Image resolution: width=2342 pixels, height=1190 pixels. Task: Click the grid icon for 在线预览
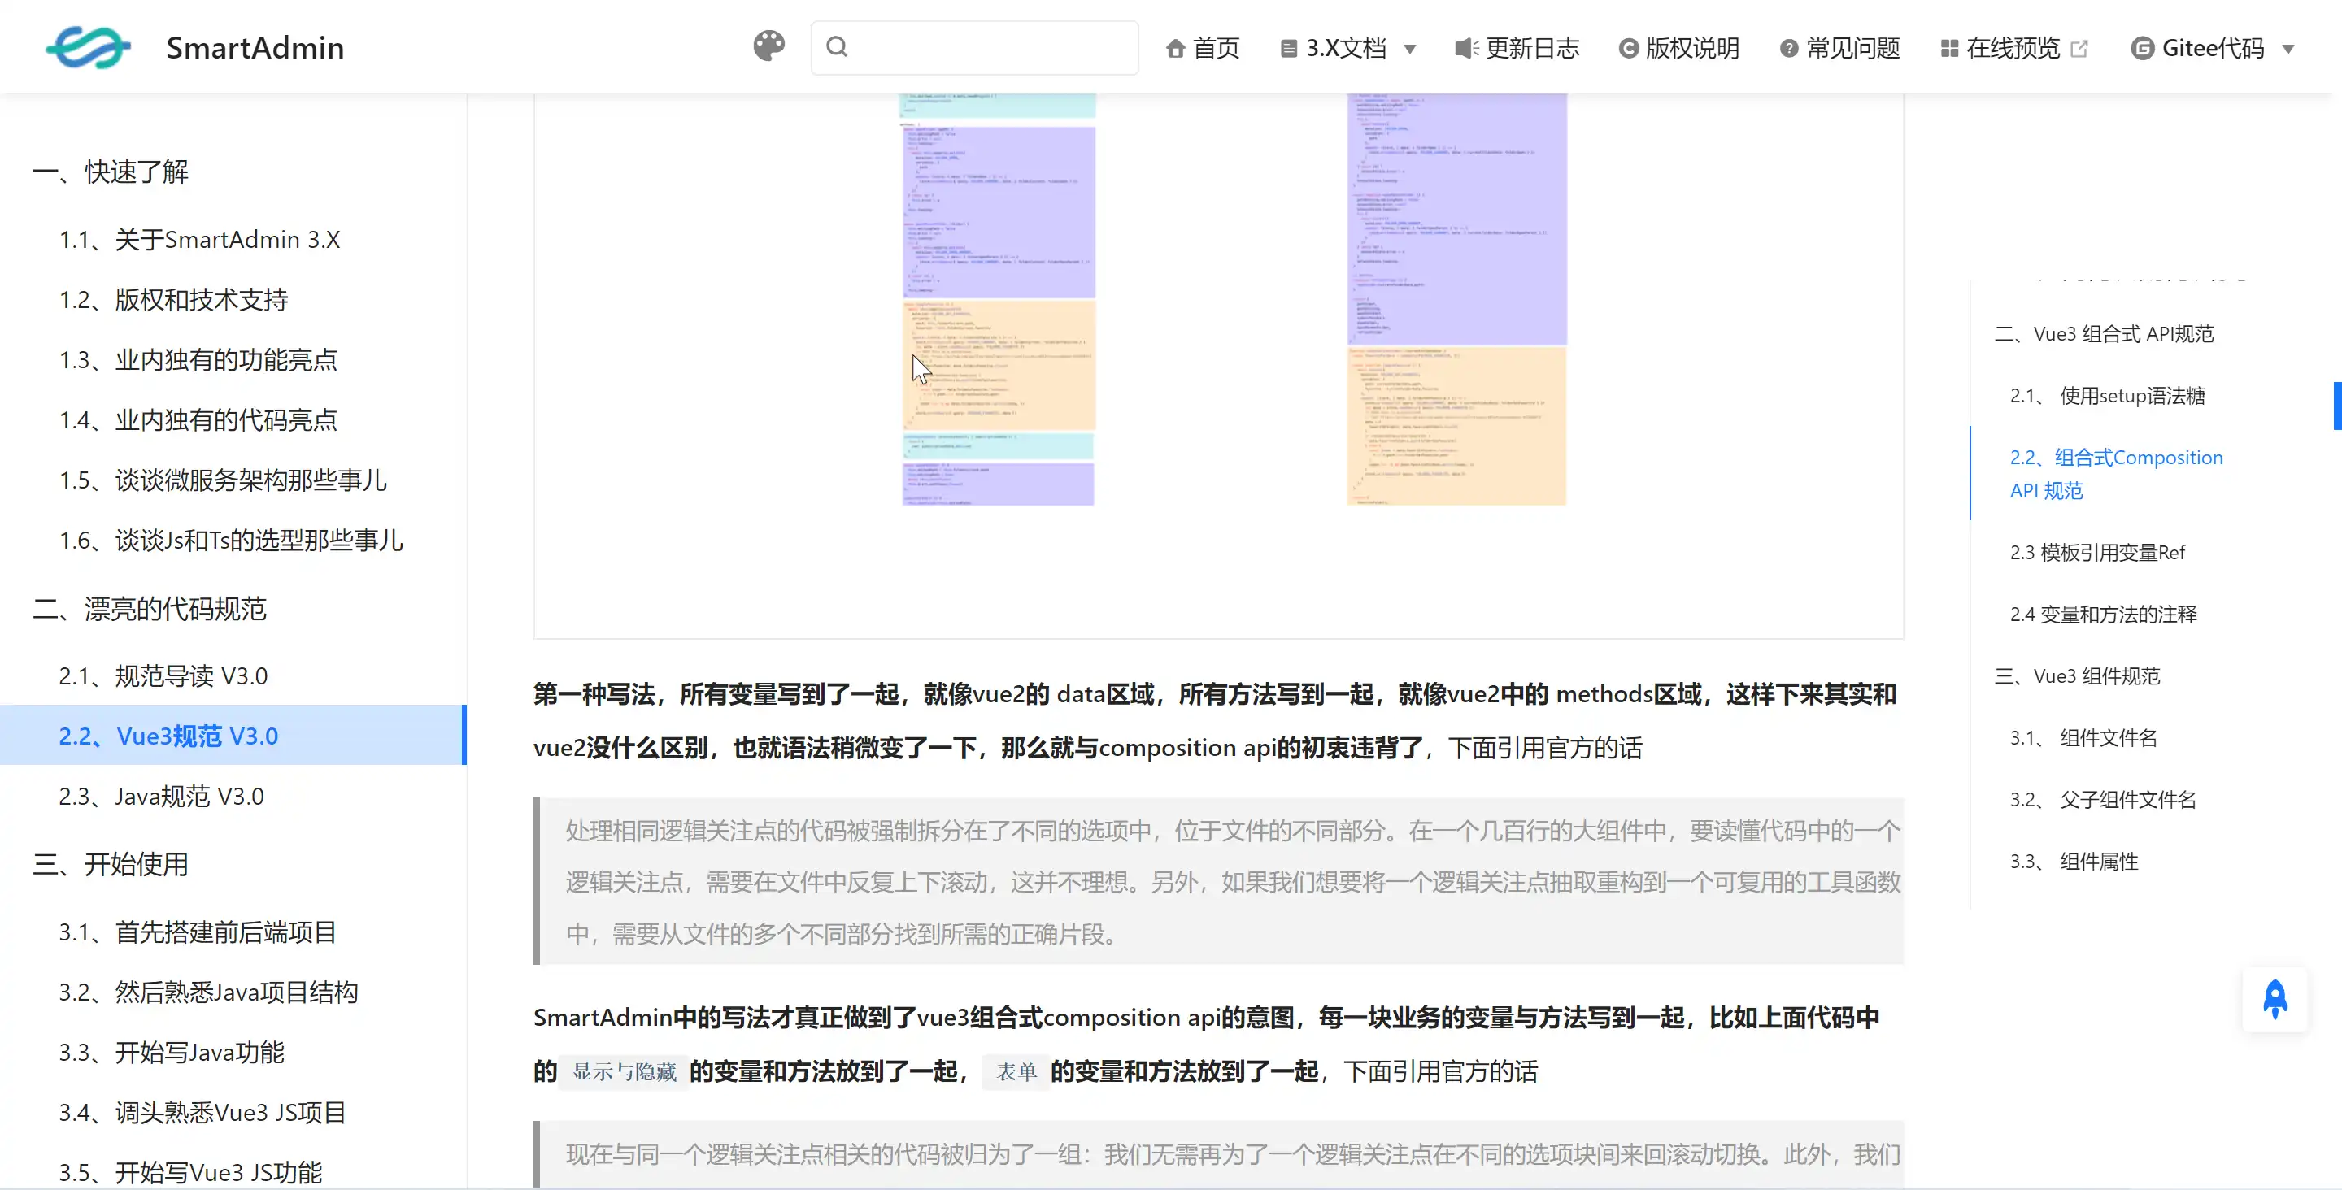[x=1948, y=49]
